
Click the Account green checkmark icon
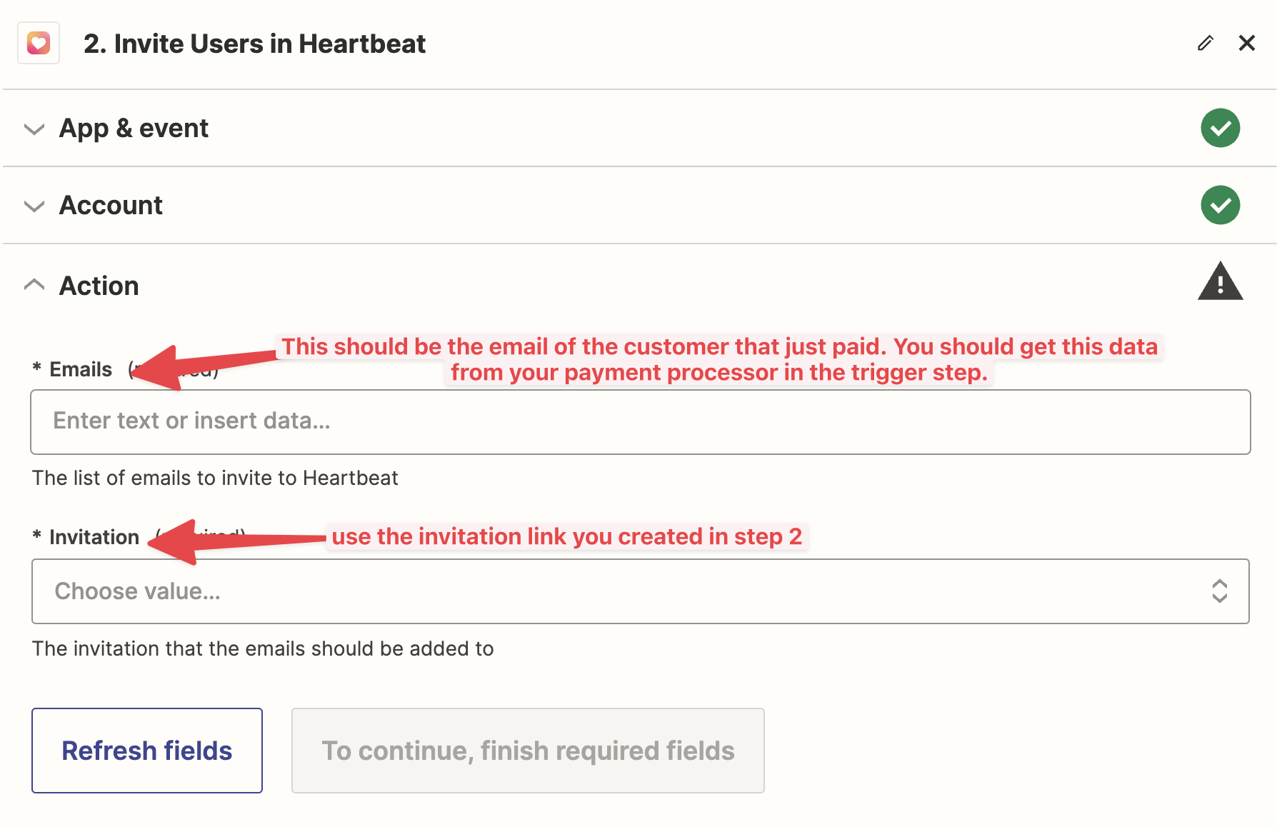1220,205
